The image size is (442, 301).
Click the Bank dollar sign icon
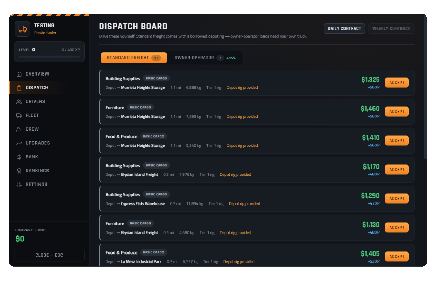tap(19, 157)
